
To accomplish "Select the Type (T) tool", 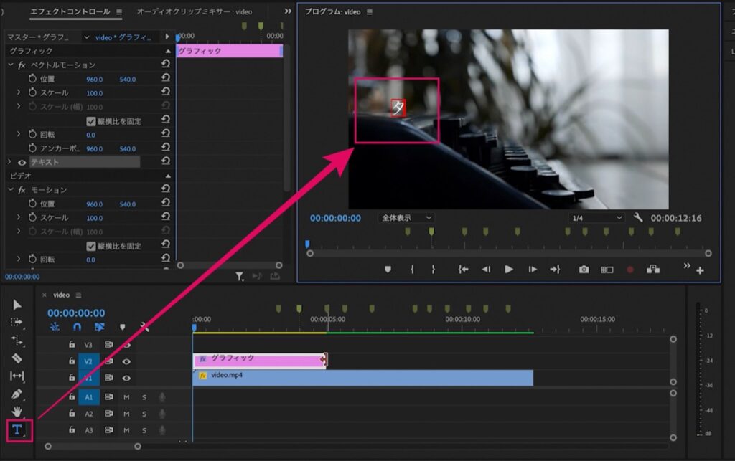I will 17,429.
